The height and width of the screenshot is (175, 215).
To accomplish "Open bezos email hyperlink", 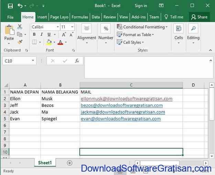I will click(x=122, y=105).
